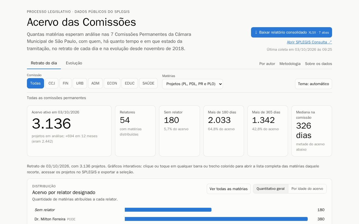Click Ver todas as matérias button
This screenshot has height=224, width=359.
(x=229, y=189)
